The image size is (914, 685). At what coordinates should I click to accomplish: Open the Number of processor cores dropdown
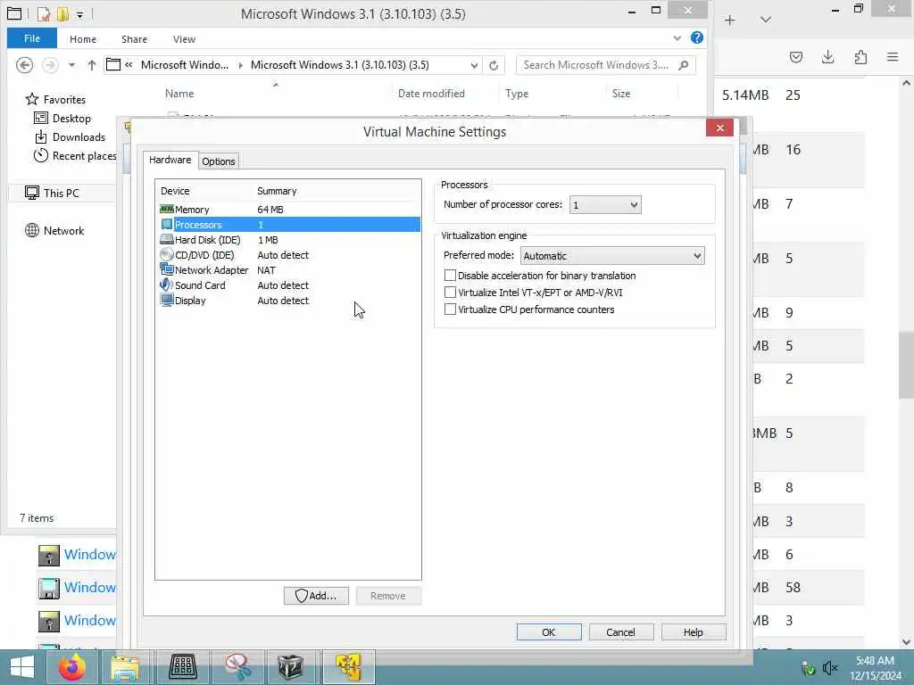(605, 205)
